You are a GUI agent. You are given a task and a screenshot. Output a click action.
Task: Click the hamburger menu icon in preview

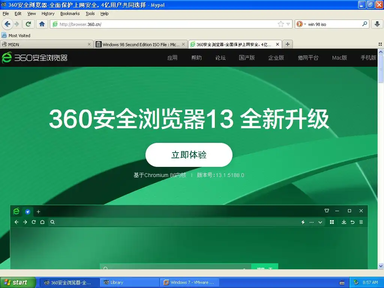tap(361, 222)
